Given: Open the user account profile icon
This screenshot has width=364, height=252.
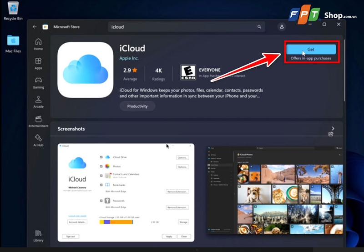Looking at the screenshot, I should point(282,27).
